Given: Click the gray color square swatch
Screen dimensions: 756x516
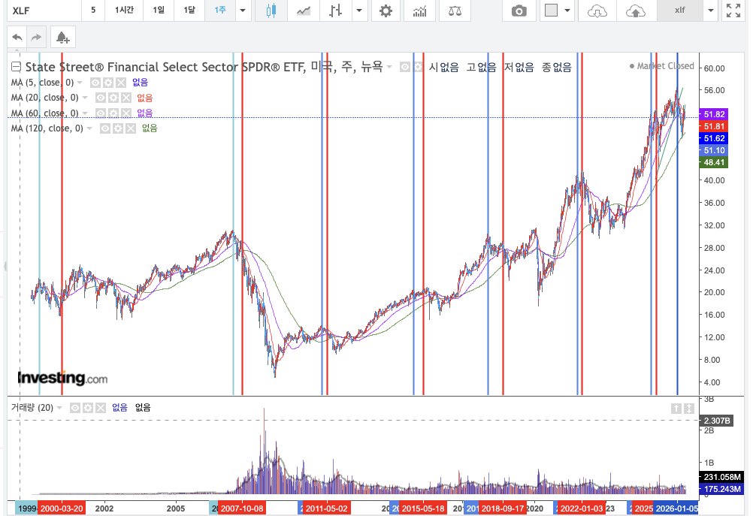Looking at the screenshot, I should pos(551,10).
